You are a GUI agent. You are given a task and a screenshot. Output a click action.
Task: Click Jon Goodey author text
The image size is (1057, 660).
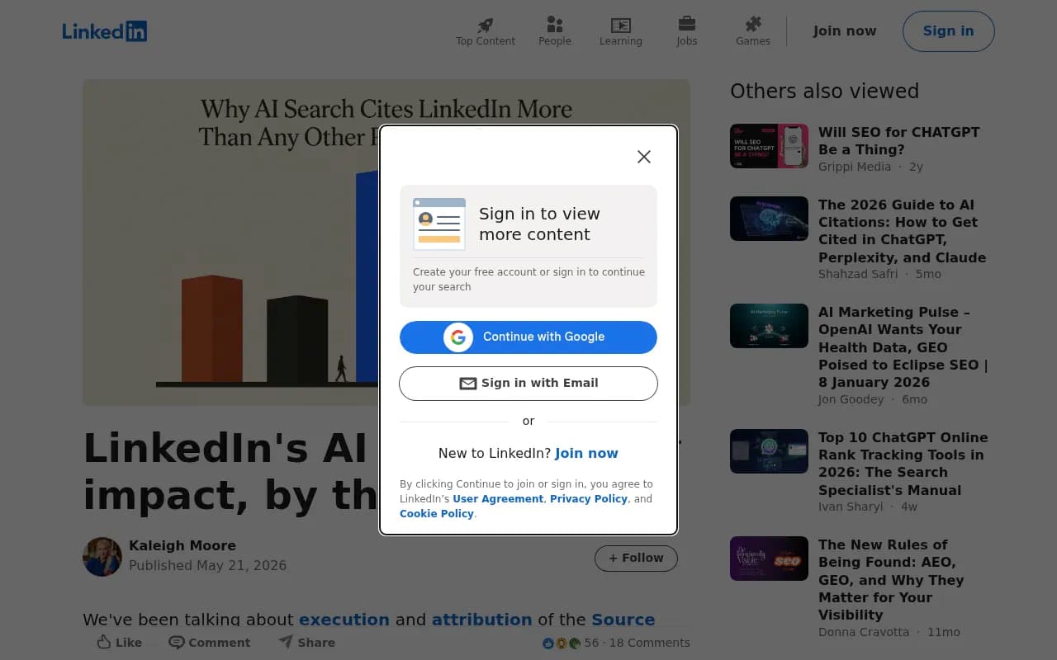pos(851,399)
